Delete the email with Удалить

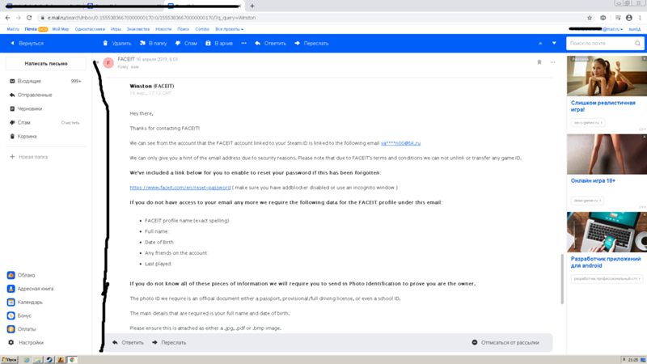[x=116, y=44]
